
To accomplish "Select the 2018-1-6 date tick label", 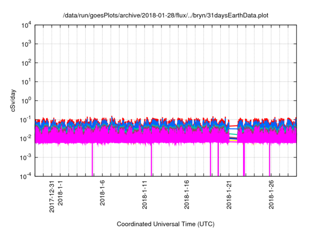I will click(x=102, y=193).
